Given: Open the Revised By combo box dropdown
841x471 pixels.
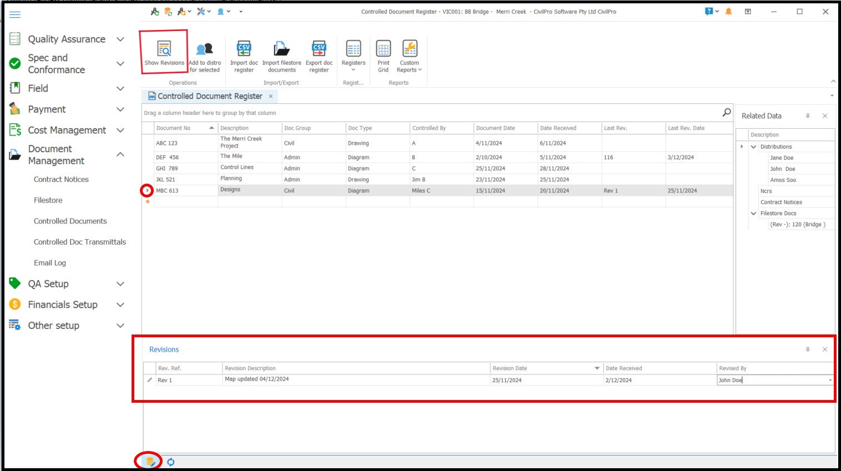Looking at the screenshot, I should click(x=830, y=381).
